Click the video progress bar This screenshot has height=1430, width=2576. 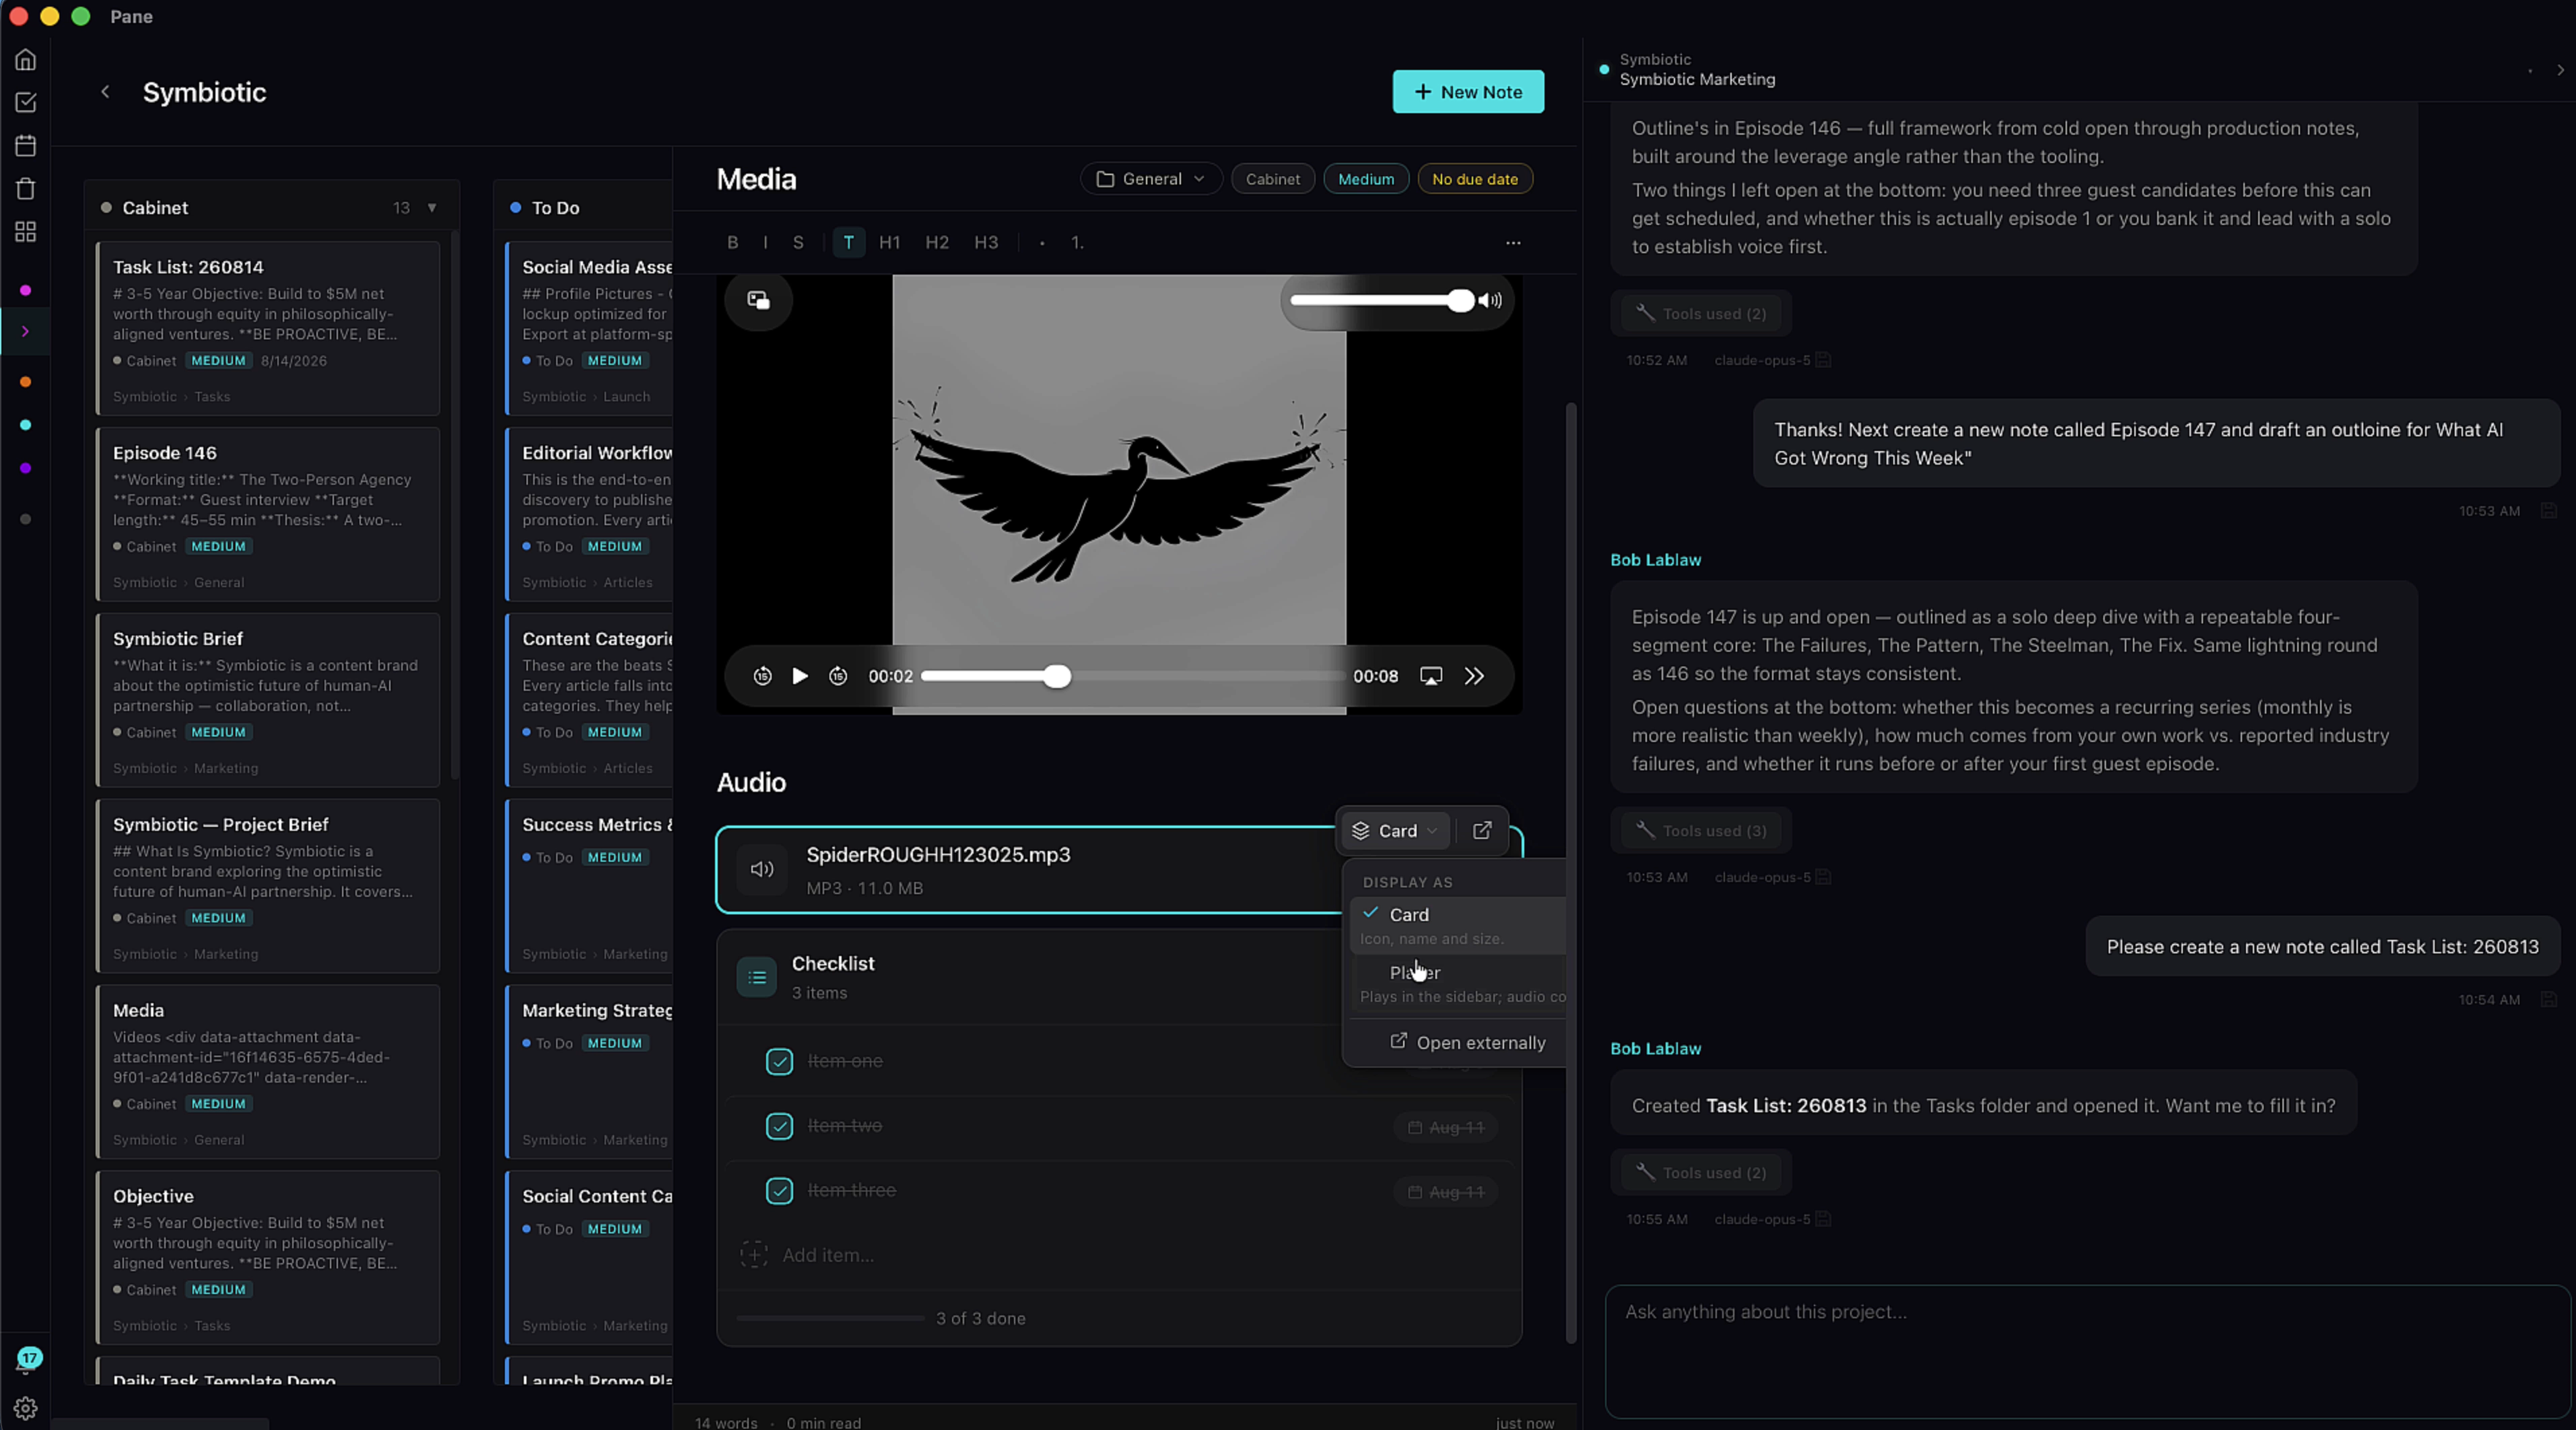(1133, 676)
